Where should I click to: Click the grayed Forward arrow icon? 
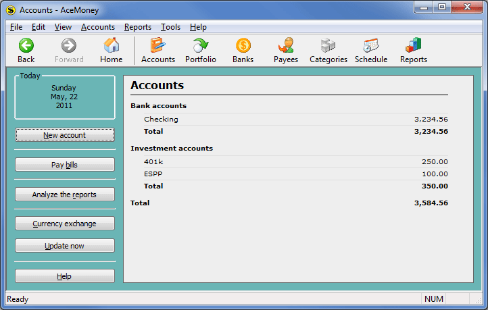[x=68, y=46]
